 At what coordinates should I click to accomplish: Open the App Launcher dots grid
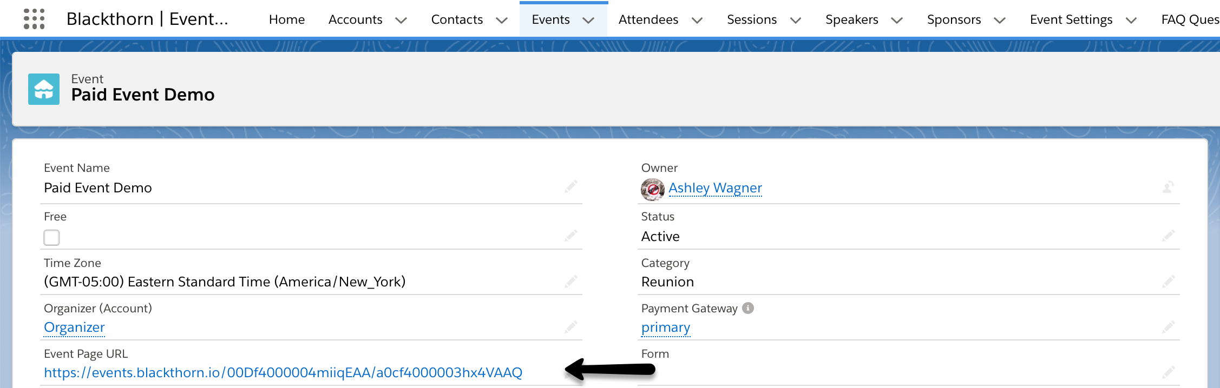click(34, 19)
